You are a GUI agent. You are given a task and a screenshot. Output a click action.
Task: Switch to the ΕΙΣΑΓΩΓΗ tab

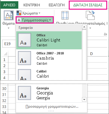(x=56, y=5)
